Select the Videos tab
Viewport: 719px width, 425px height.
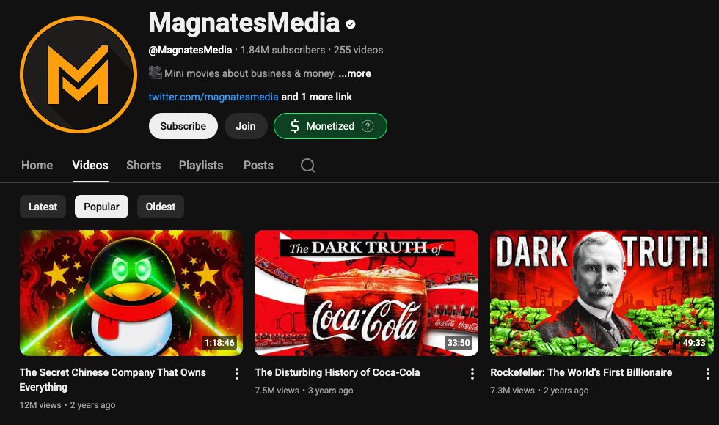90,166
